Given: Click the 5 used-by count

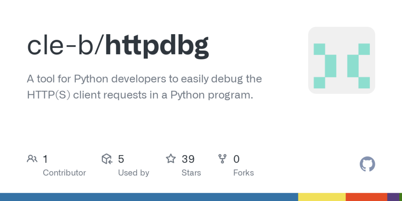Looking at the screenshot, I should [121, 159].
